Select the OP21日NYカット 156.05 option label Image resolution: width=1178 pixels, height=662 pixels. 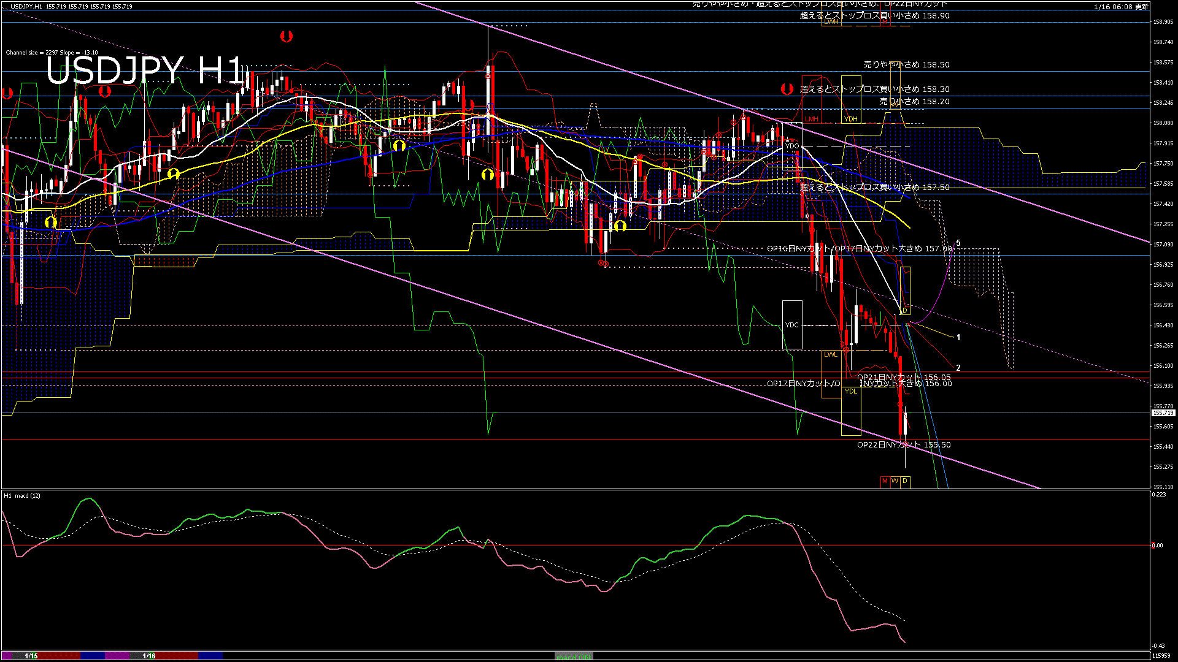(x=904, y=378)
